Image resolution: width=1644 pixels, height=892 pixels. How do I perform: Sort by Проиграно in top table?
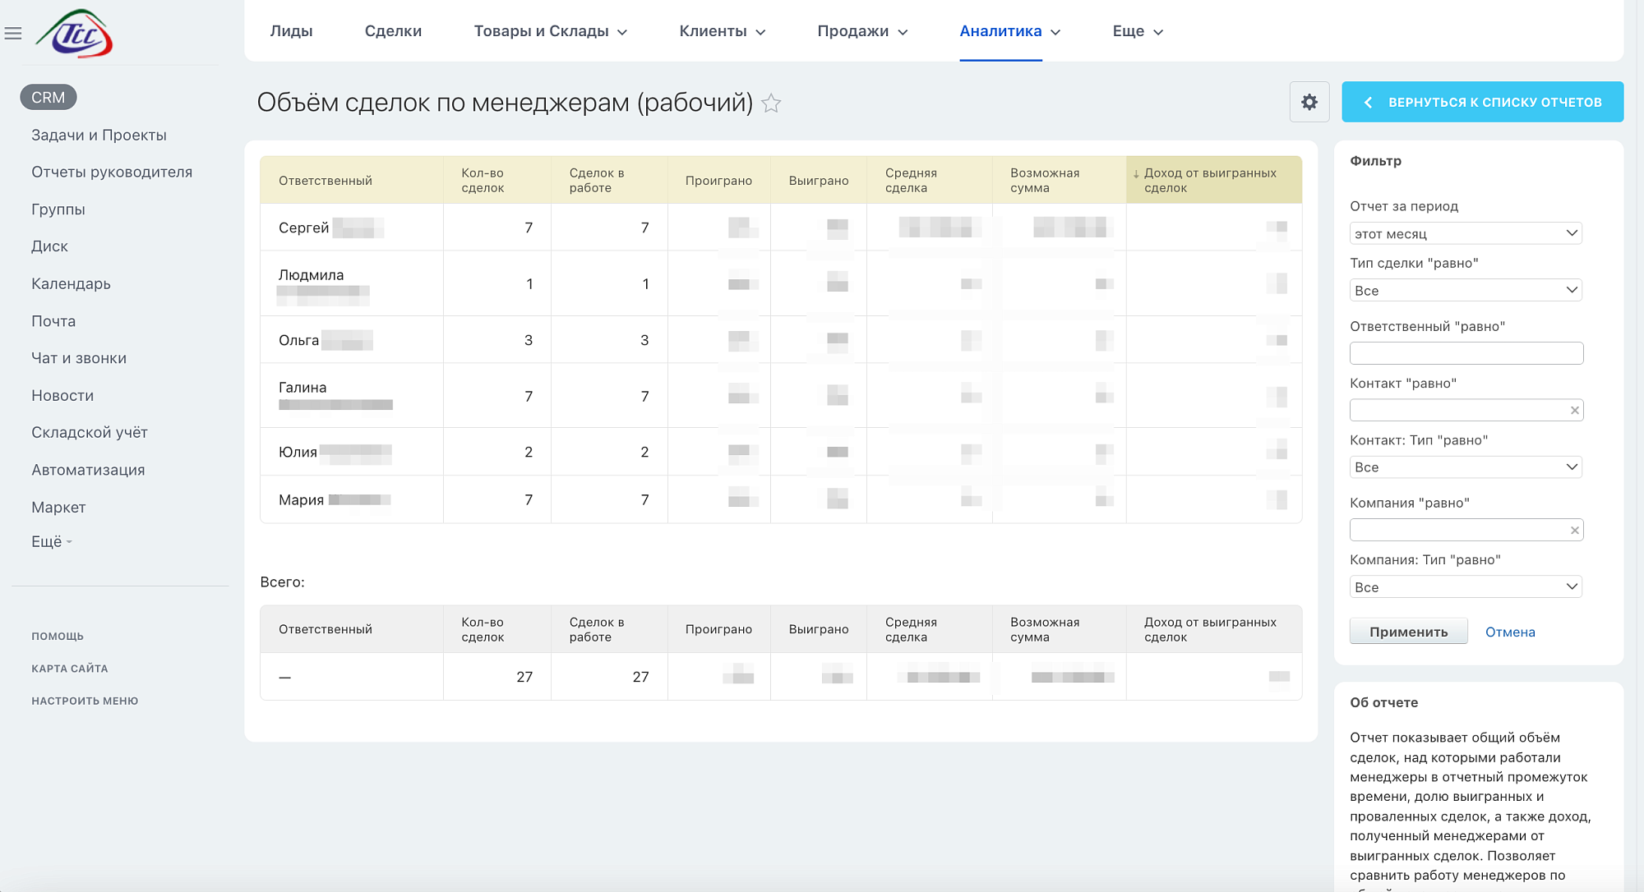718,181
